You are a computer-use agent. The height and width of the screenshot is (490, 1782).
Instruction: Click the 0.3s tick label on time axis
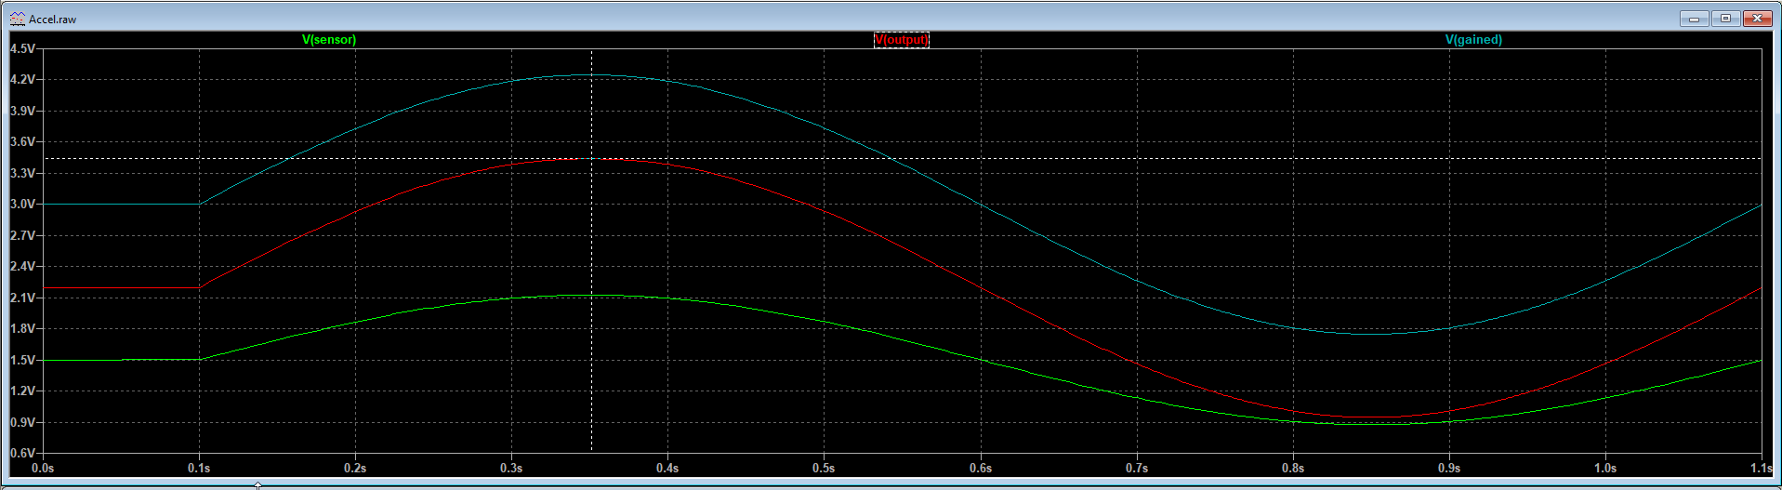coord(511,468)
